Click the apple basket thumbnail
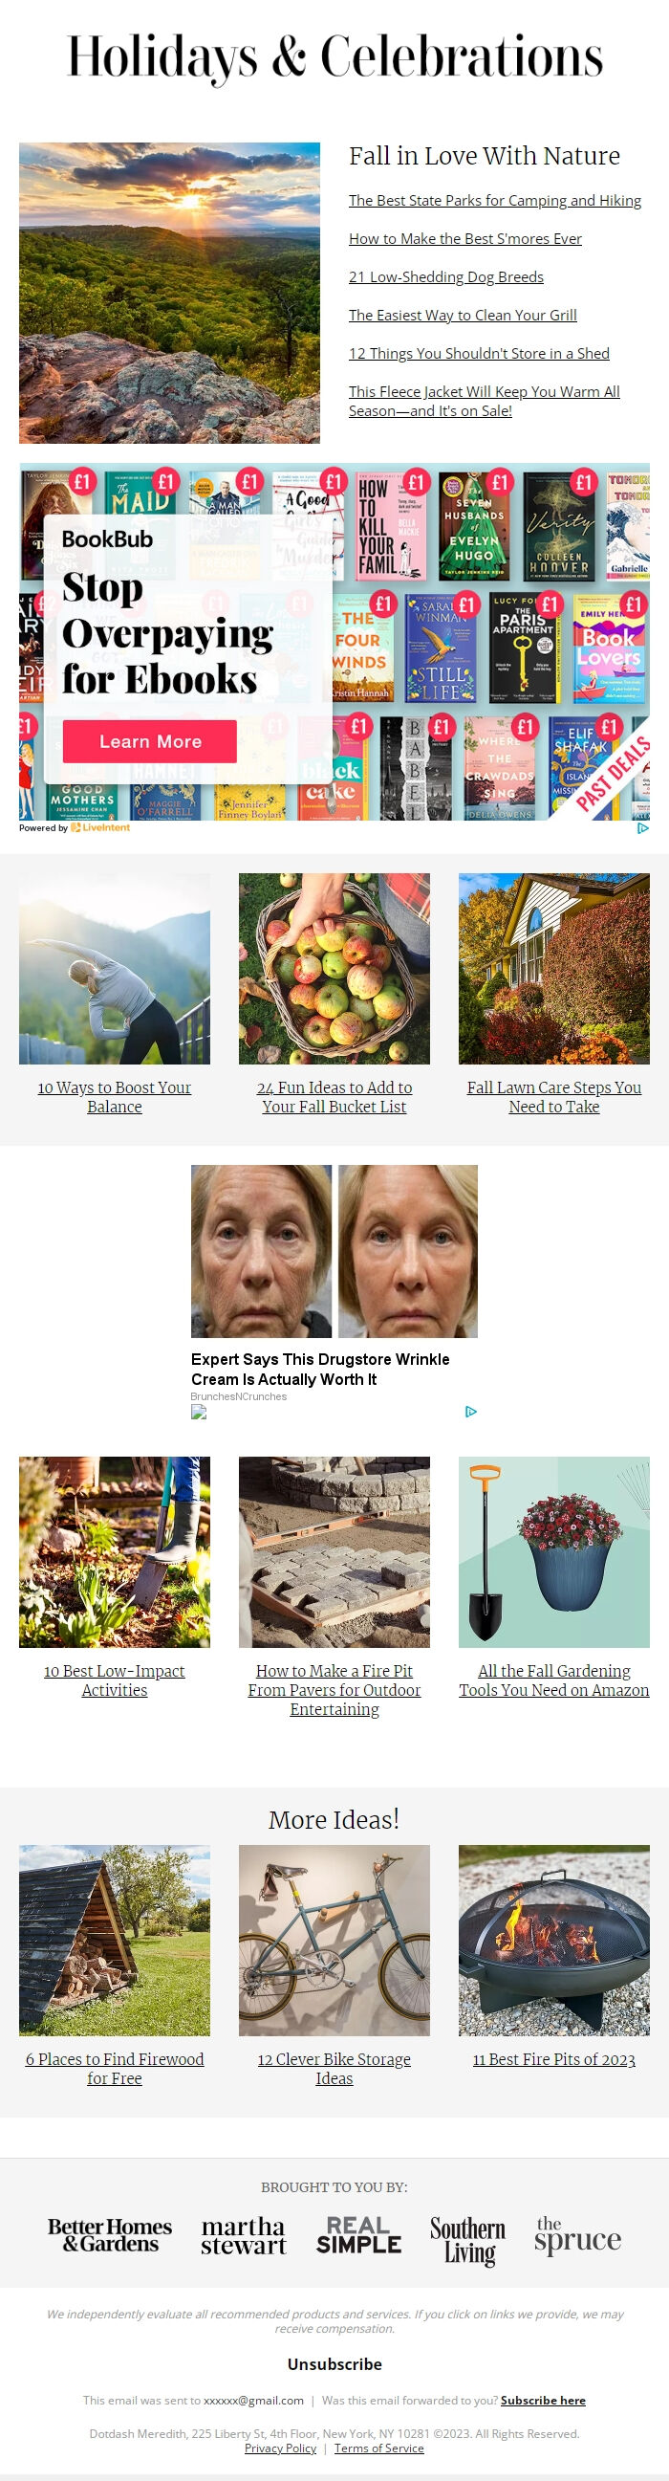This screenshot has width=669, height=2481. click(x=334, y=968)
